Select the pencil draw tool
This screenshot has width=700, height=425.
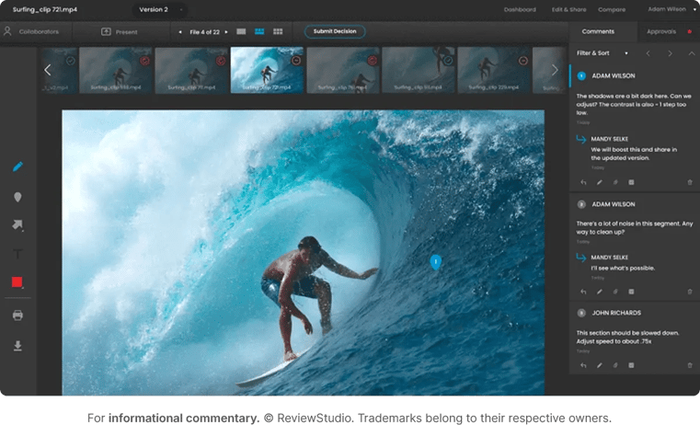coord(17,167)
